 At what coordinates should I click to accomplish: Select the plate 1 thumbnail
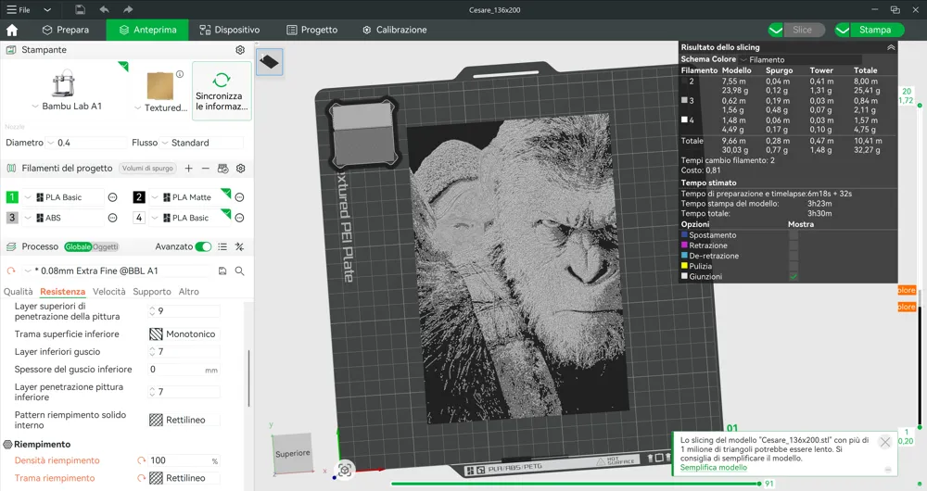[x=269, y=62]
